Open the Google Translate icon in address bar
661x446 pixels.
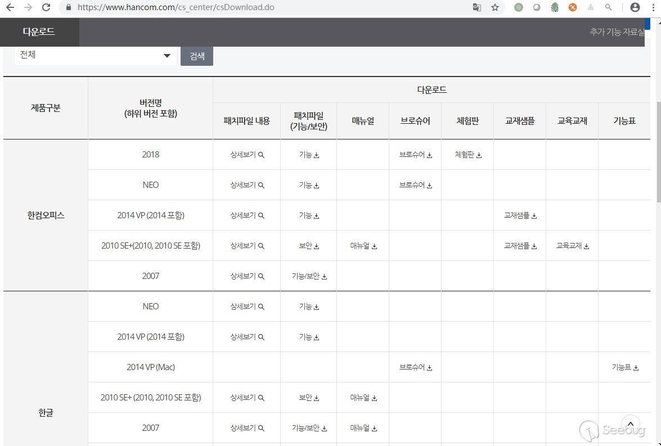pyautogui.click(x=476, y=7)
